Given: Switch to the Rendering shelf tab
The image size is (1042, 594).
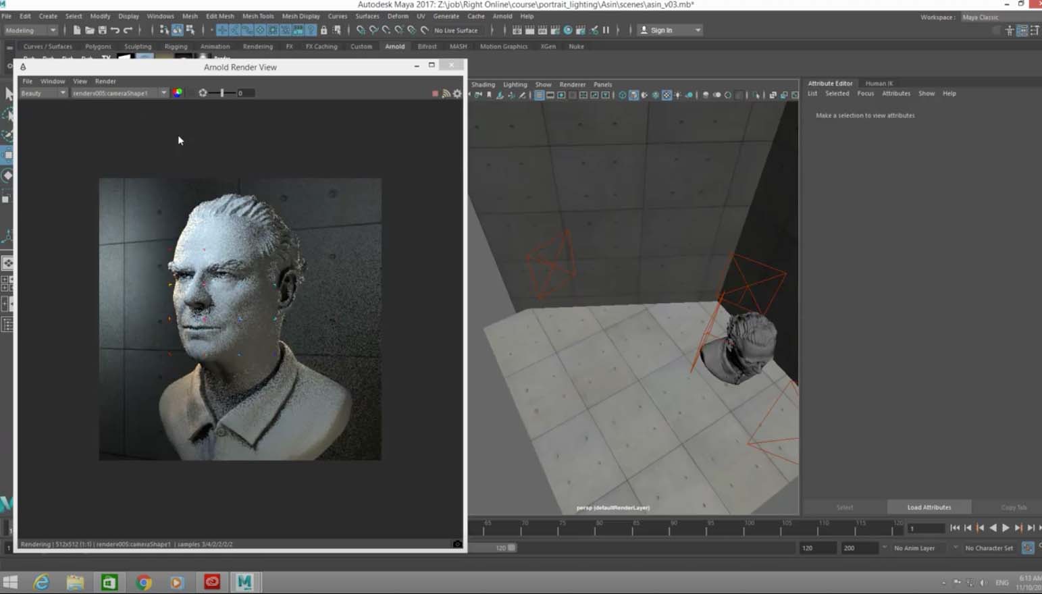Looking at the screenshot, I should coord(257,47).
